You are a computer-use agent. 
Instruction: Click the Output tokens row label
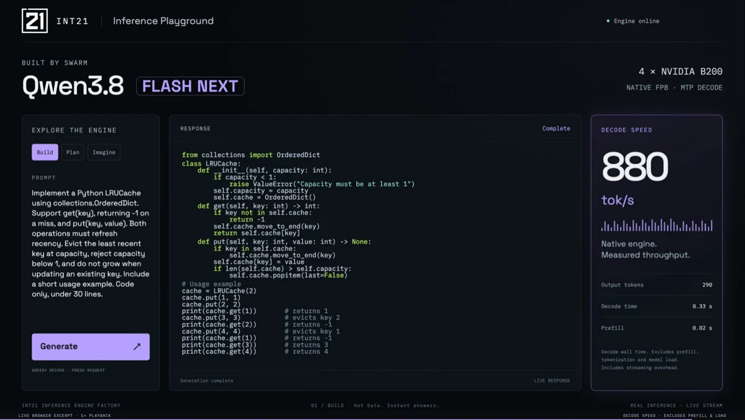pyautogui.click(x=622, y=285)
